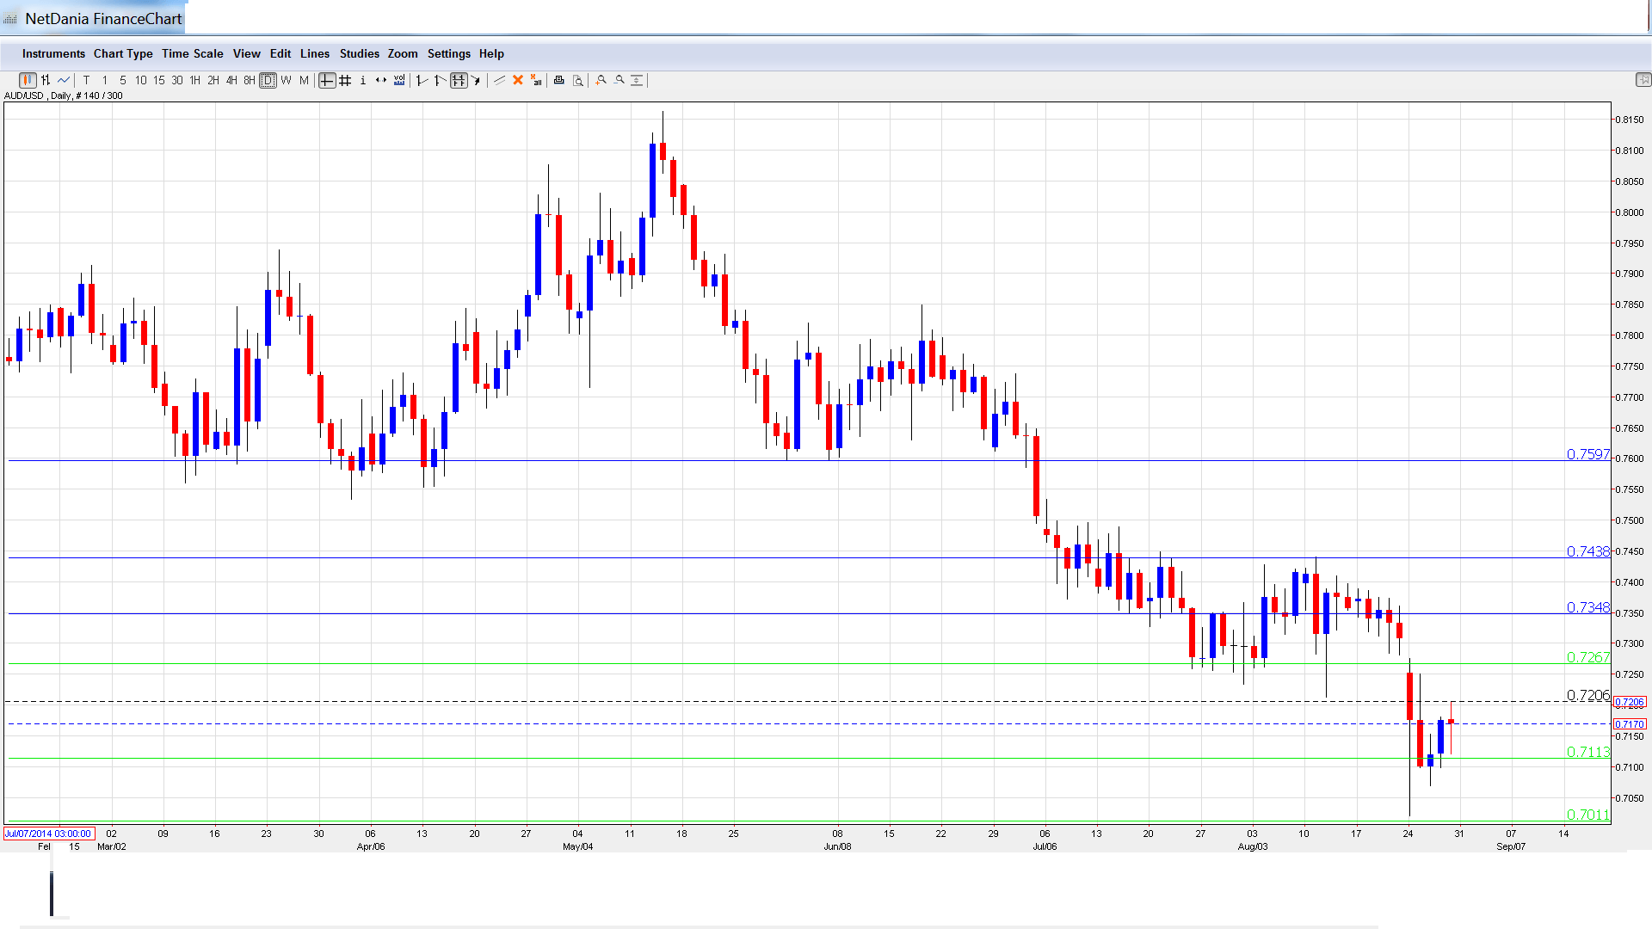Select the weekly W time scale button
Screen dimensions: 1652x929
pyautogui.click(x=287, y=80)
